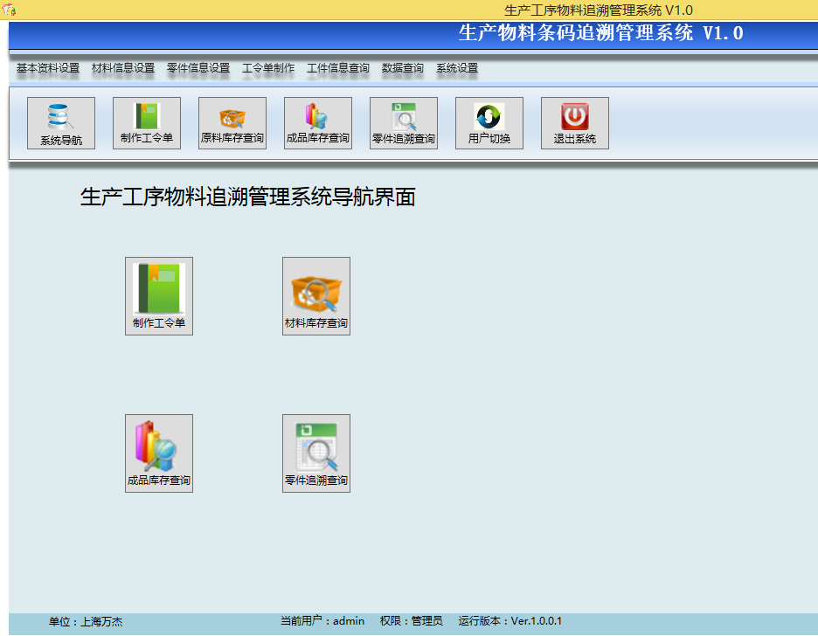The width and height of the screenshot is (818, 636).
Task: Open the large 成品库存查询 navigation tile
Action: (159, 453)
